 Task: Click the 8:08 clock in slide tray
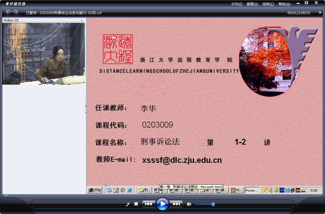pos(314,190)
